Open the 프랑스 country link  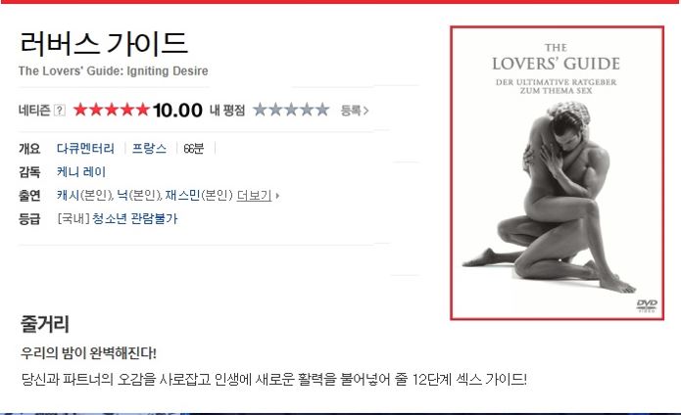click(149, 149)
